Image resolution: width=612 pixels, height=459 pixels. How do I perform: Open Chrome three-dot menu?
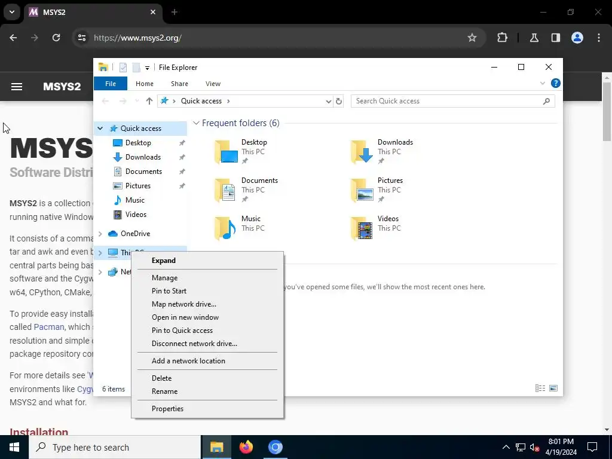pyautogui.click(x=599, y=38)
